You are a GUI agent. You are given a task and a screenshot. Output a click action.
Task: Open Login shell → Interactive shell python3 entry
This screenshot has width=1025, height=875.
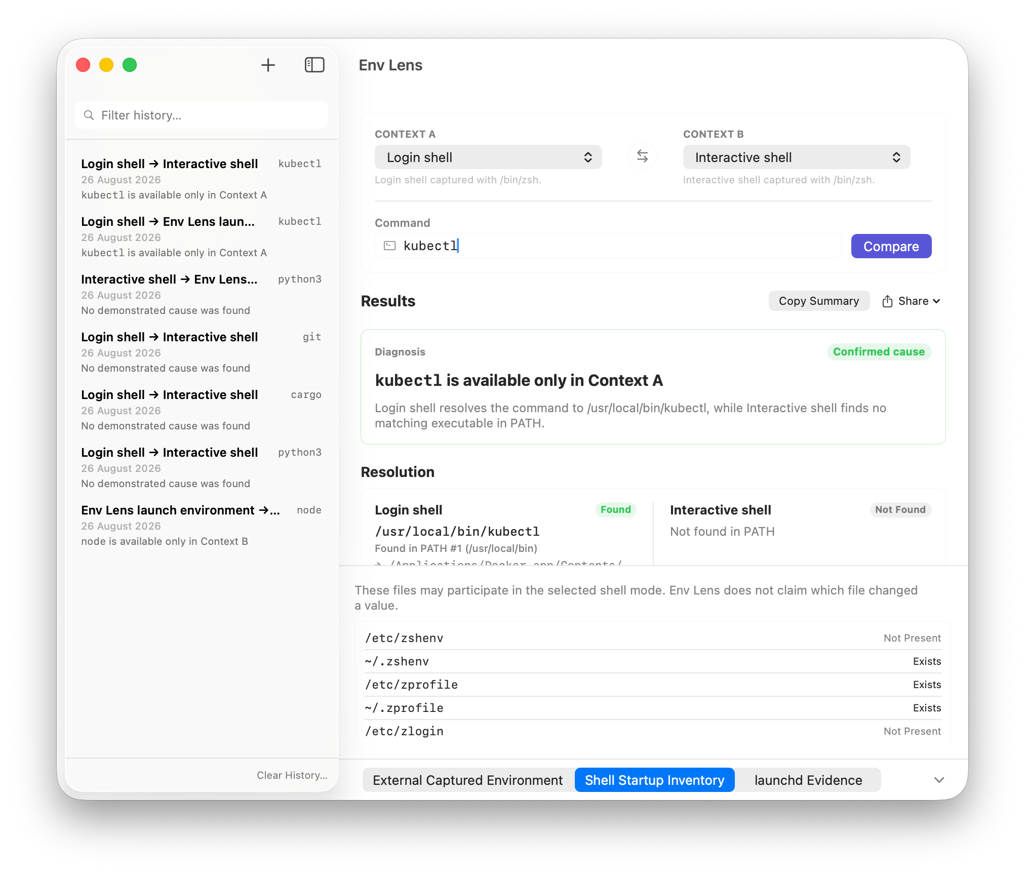tap(202, 467)
